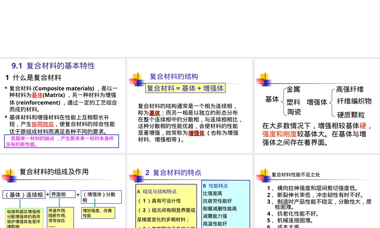Viewport: 380px width, 228px height.
Task: Click the box labeled 界面相
Action: 63,194
